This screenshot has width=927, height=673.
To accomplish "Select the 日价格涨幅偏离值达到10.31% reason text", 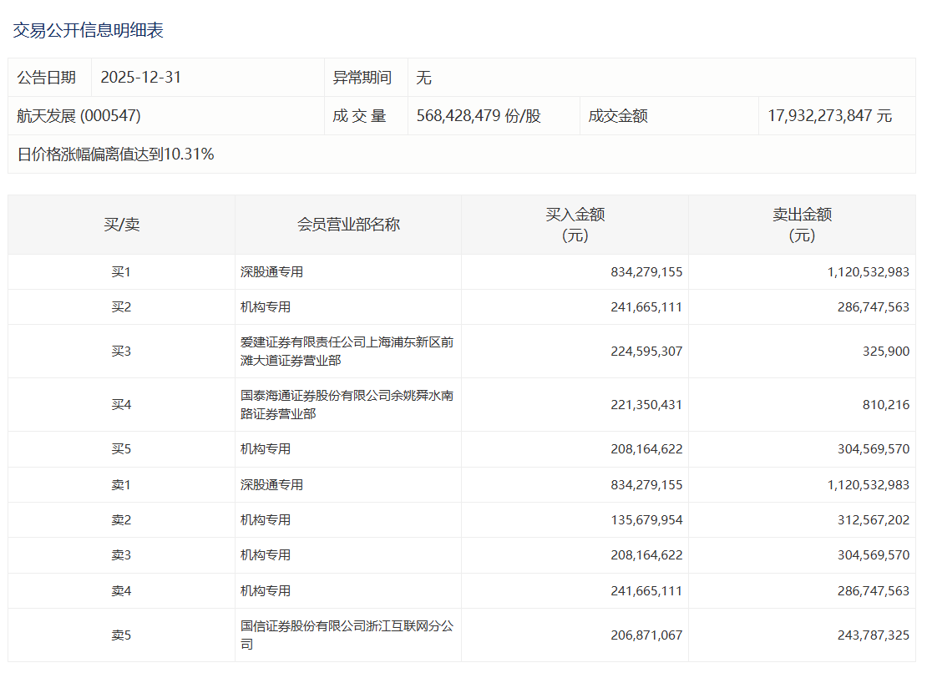I will [115, 154].
